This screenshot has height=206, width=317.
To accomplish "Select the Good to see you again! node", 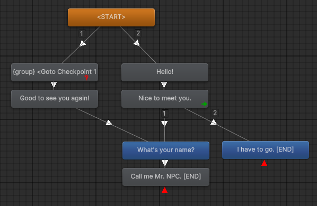I will pyautogui.click(x=55, y=99).
